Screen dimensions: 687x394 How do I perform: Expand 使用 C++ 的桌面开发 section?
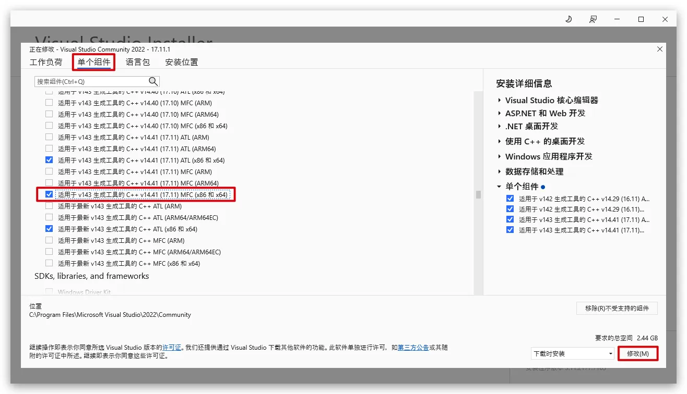(x=500, y=141)
